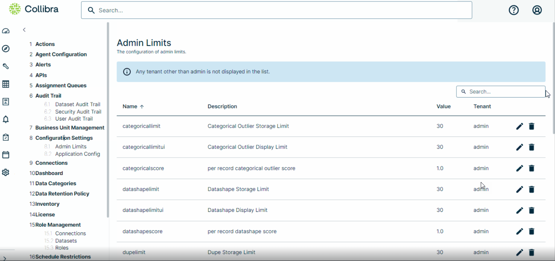Image resolution: width=555 pixels, height=261 pixels.
Task: Edit the datashapelimitui row
Action: click(x=520, y=210)
